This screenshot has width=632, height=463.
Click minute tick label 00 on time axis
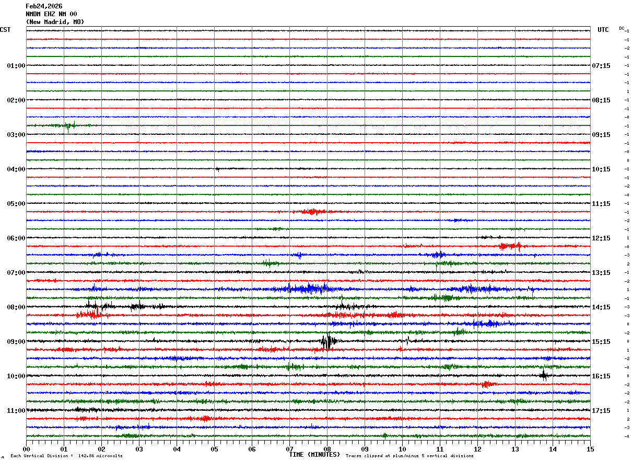(26, 449)
